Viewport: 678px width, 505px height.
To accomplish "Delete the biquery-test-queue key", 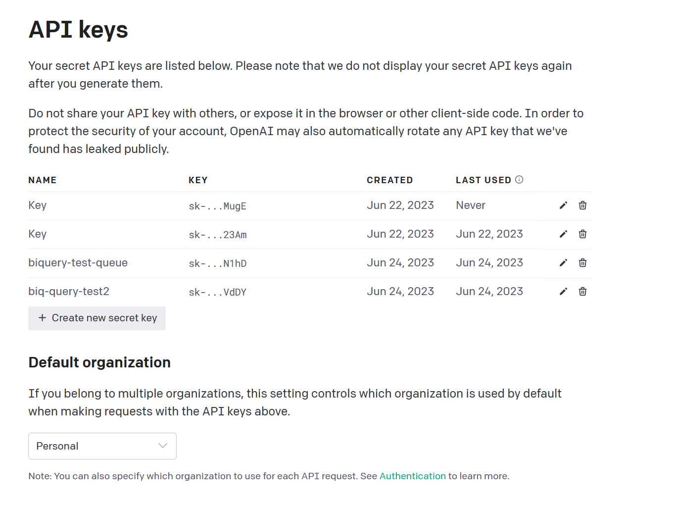I will point(582,263).
